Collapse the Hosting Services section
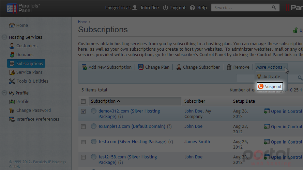Screen dimensions: 303x170 click(x=4, y=37)
